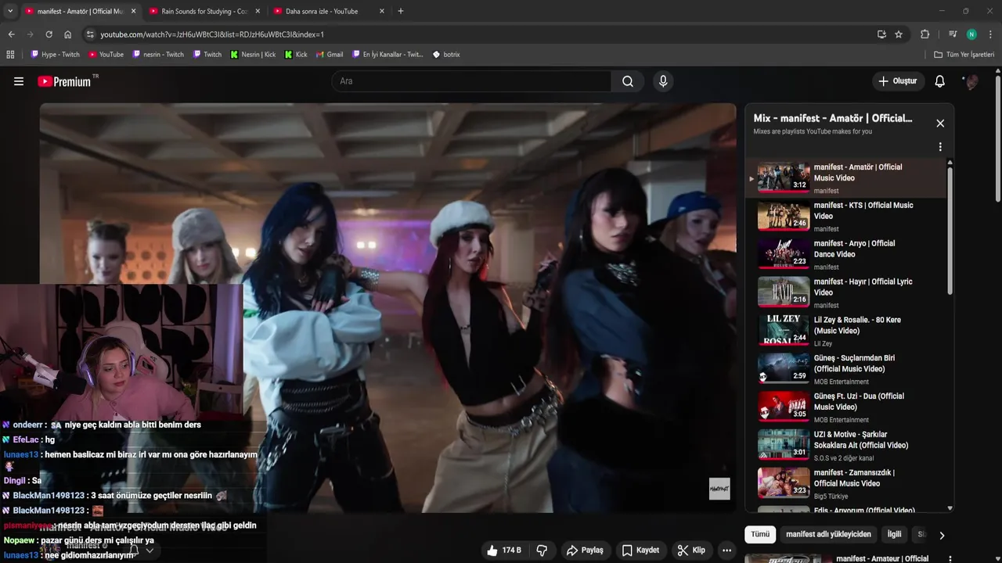The width and height of the screenshot is (1002, 563).
Task: Reload the current page
Action: (x=49, y=34)
